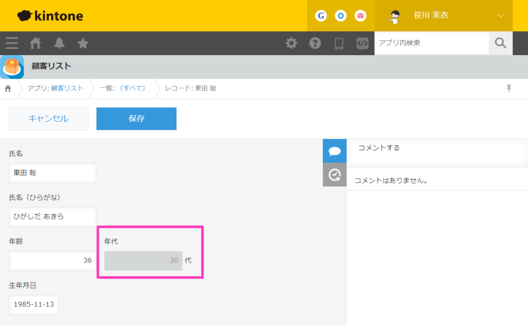This screenshot has width=528, height=325.
Task: Click the kintone logo
Action: pyautogui.click(x=50, y=15)
